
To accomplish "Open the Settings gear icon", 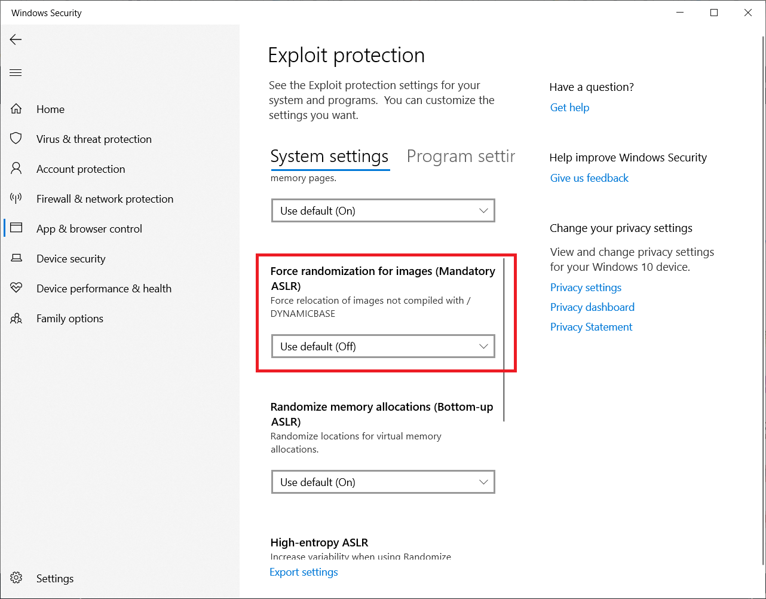I will pos(16,578).
